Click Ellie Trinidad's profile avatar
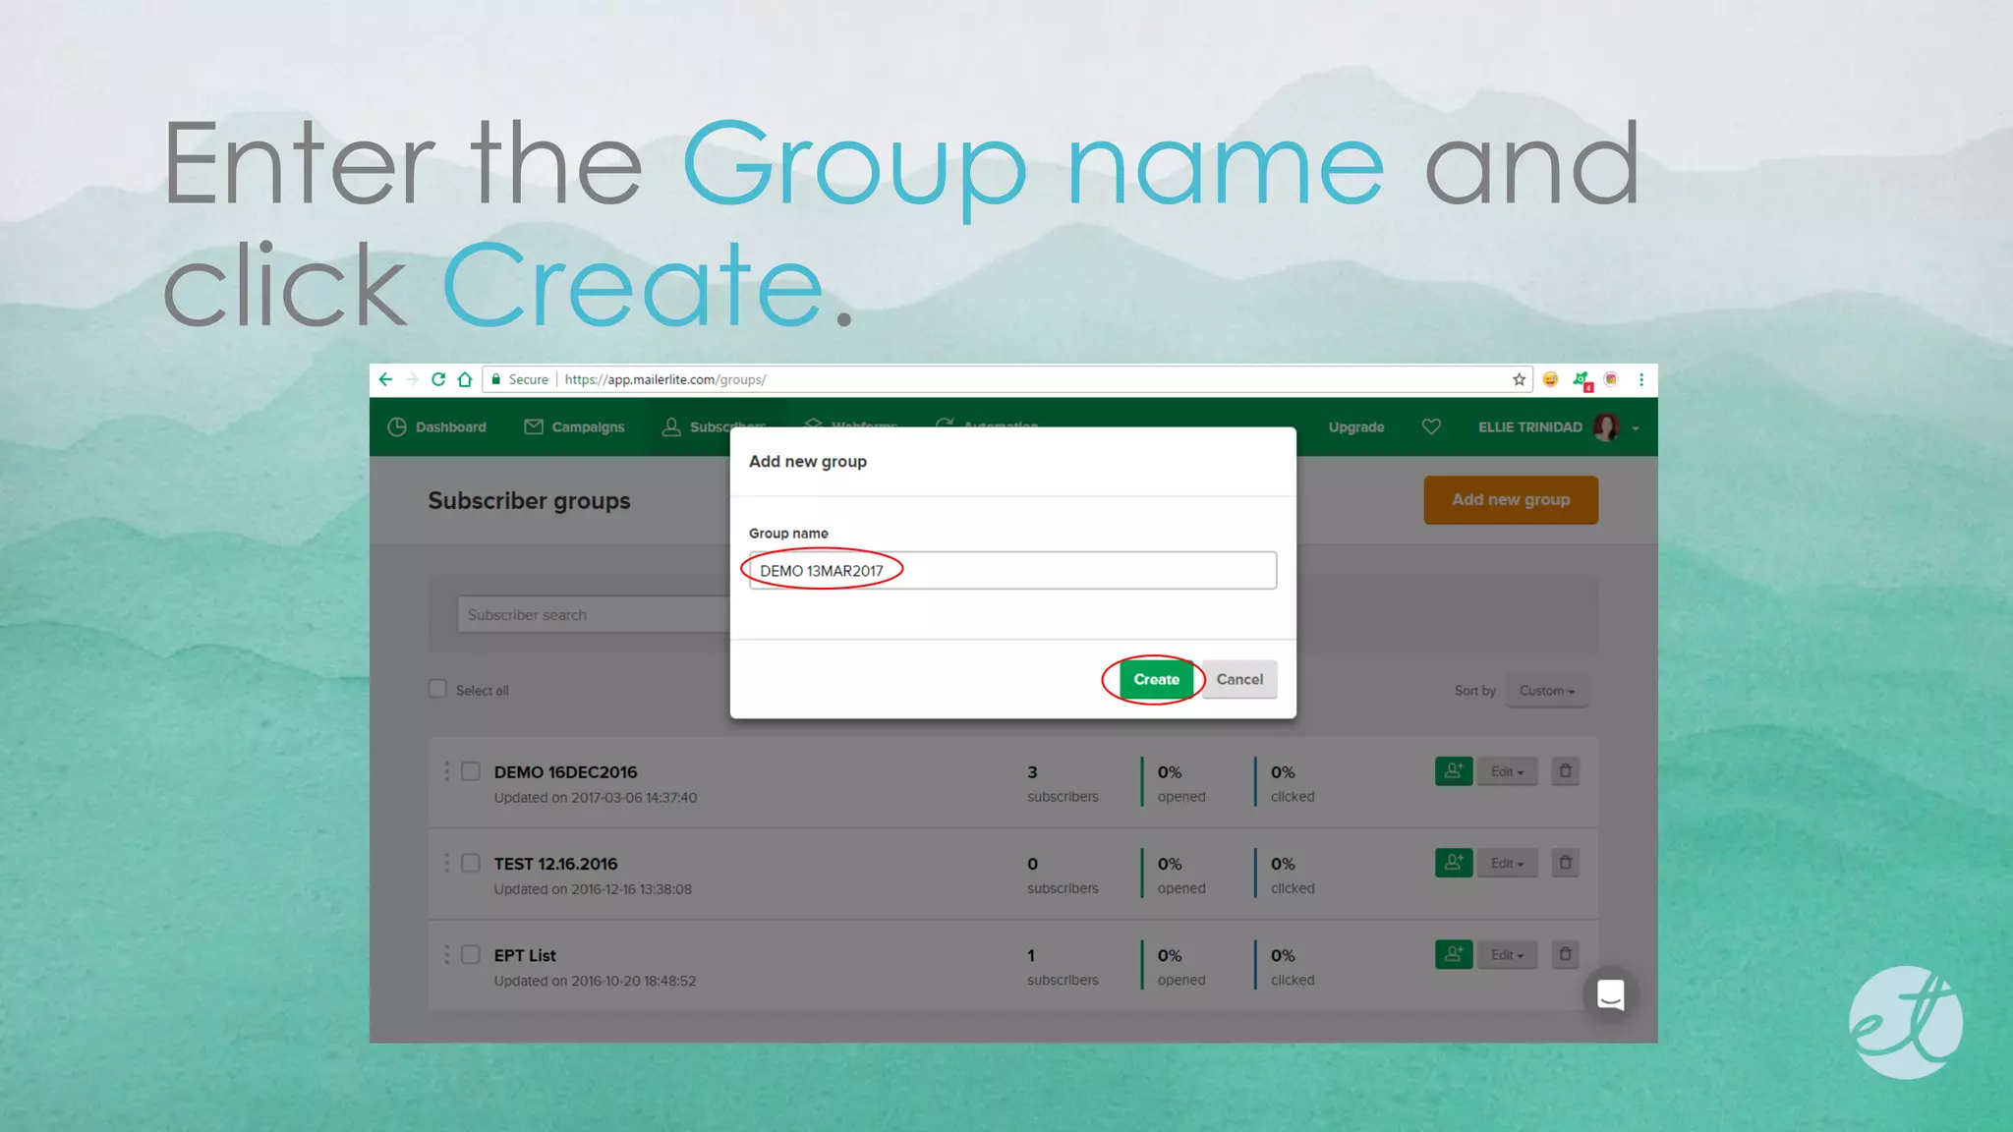Image resolution: width=2013 pixels, height=1132 pixels. coord(1606,426)
